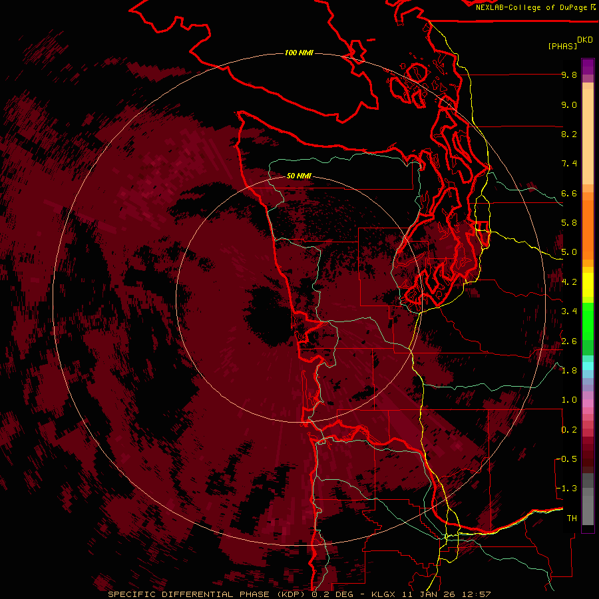Select the -1.3 scale label

(x=566, y=489)
